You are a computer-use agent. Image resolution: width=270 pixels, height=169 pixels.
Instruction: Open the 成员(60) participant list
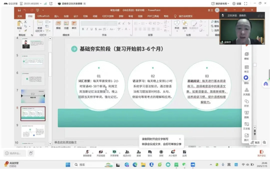click(x=127, y=153)
